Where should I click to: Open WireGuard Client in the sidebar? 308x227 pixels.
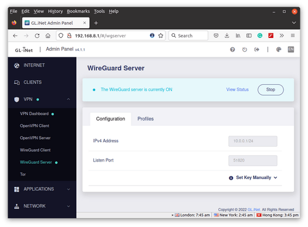tap(35, 150)
